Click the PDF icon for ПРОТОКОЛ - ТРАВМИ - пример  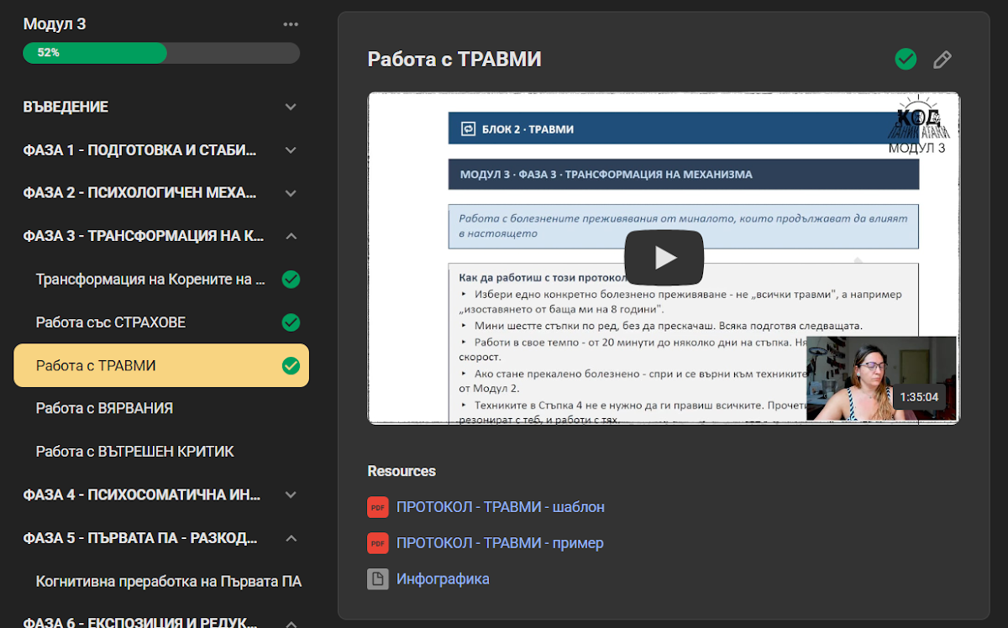pos(378,543)
